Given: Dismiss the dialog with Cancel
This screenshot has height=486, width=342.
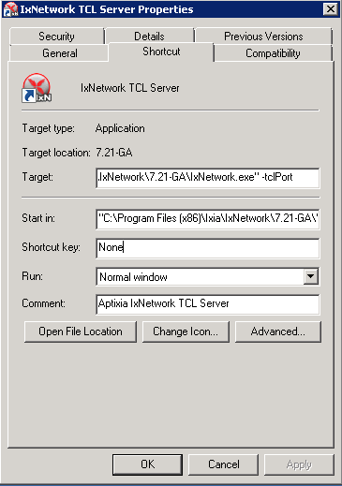Looking at the screenshot, I should 224,464.
